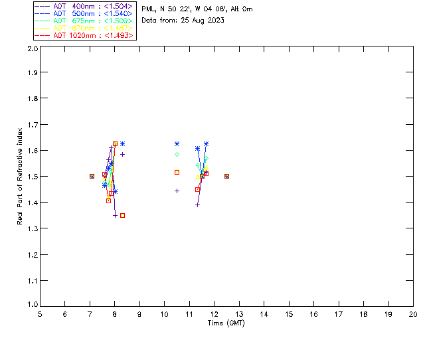Click the blue dashed line sample in legend
The image size is (425, 340).
click(42, 13)
